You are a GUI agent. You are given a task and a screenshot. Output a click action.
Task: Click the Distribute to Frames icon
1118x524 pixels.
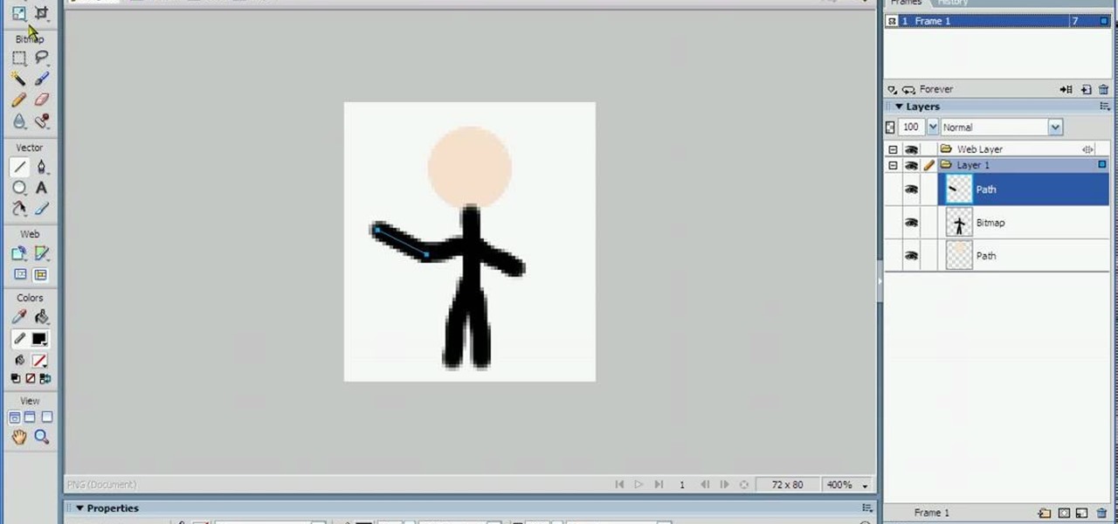[x=1066, y=89]
